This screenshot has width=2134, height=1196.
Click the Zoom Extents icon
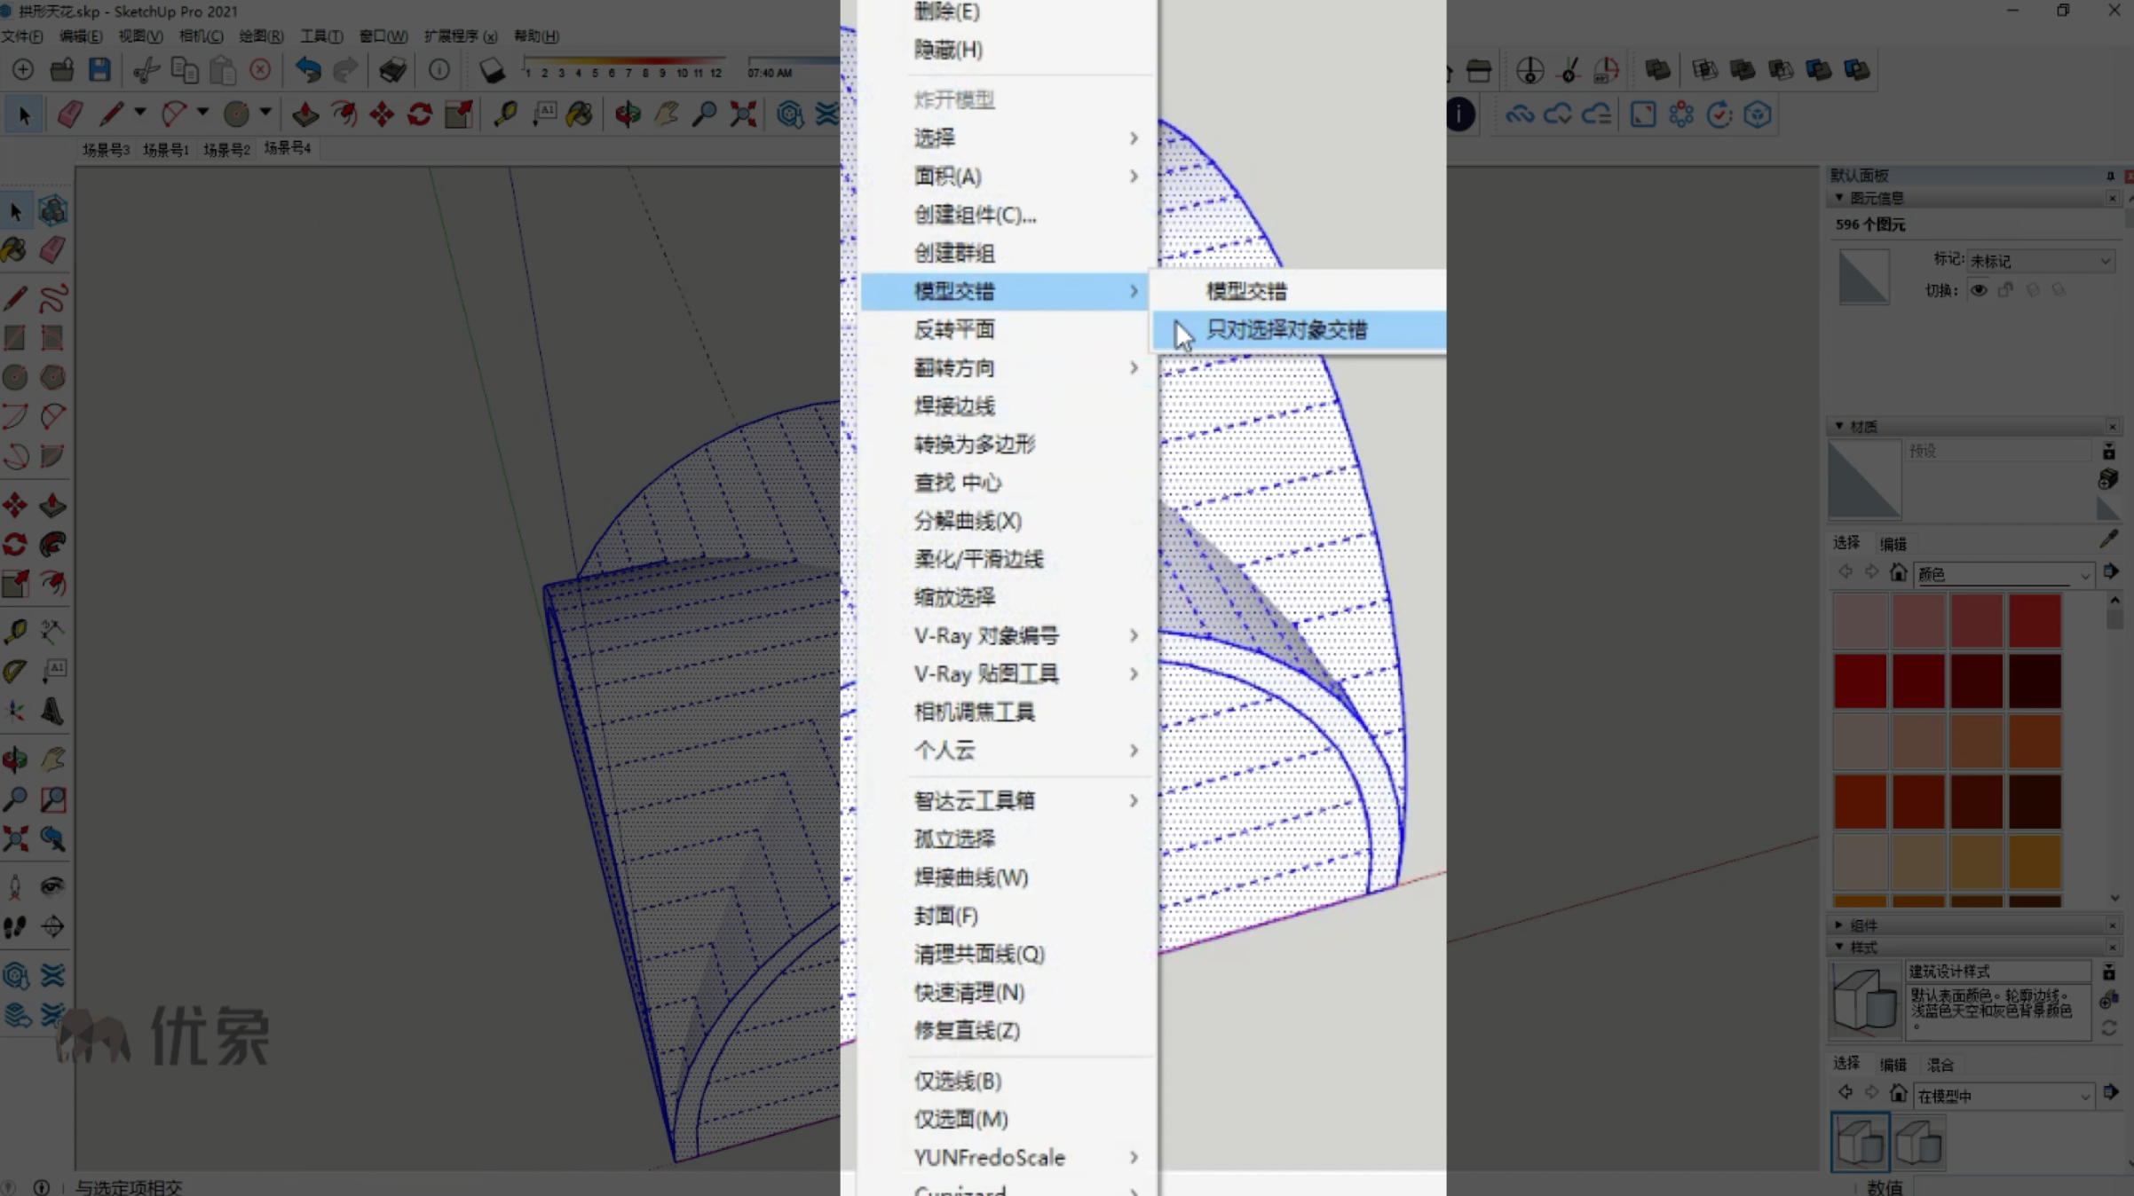[x=743, y=114]
